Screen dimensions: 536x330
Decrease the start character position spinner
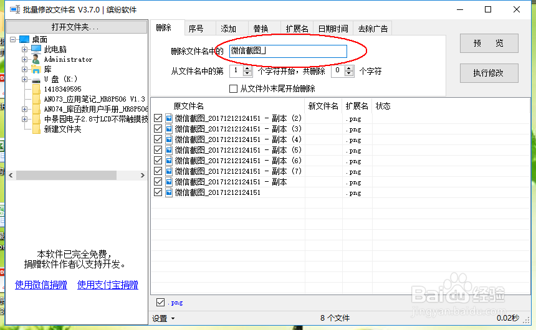pyautogui.click(x=247, y=74)
